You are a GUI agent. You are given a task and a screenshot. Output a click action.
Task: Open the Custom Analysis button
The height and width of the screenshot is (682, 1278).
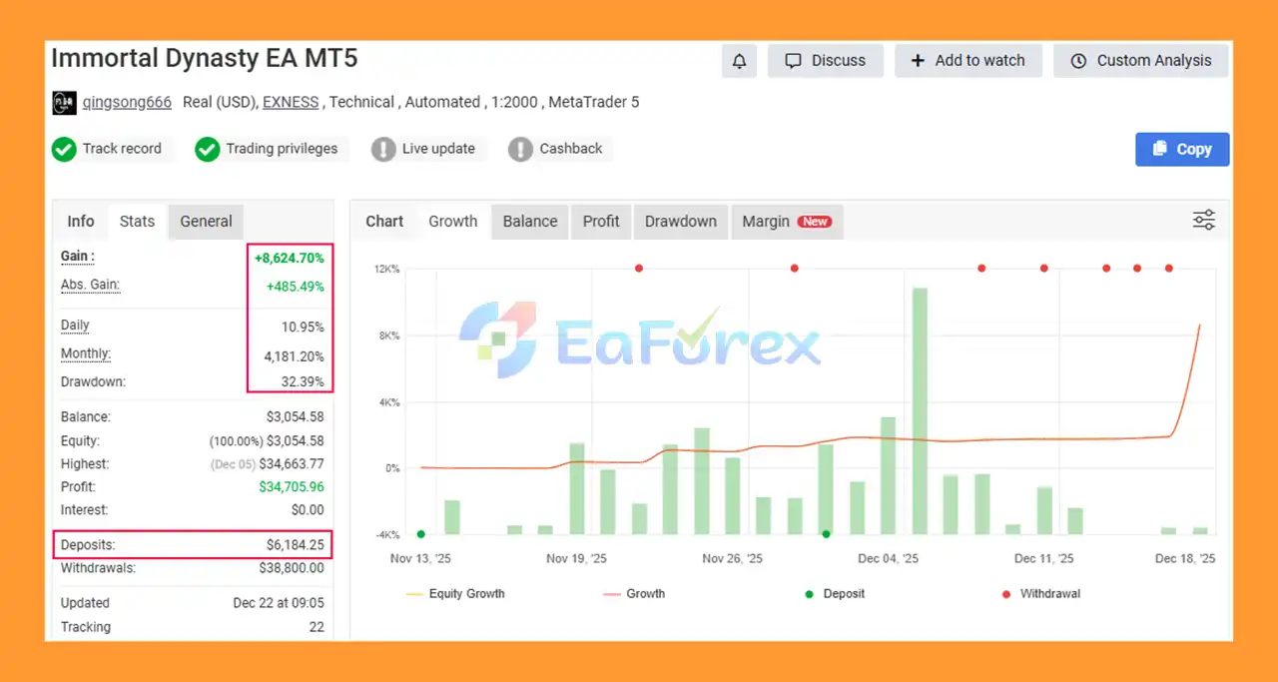tap(1141, 61)
